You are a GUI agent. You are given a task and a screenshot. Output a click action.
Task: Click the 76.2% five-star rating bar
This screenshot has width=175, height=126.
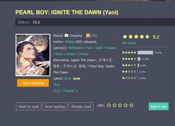[x=145, y=53]
